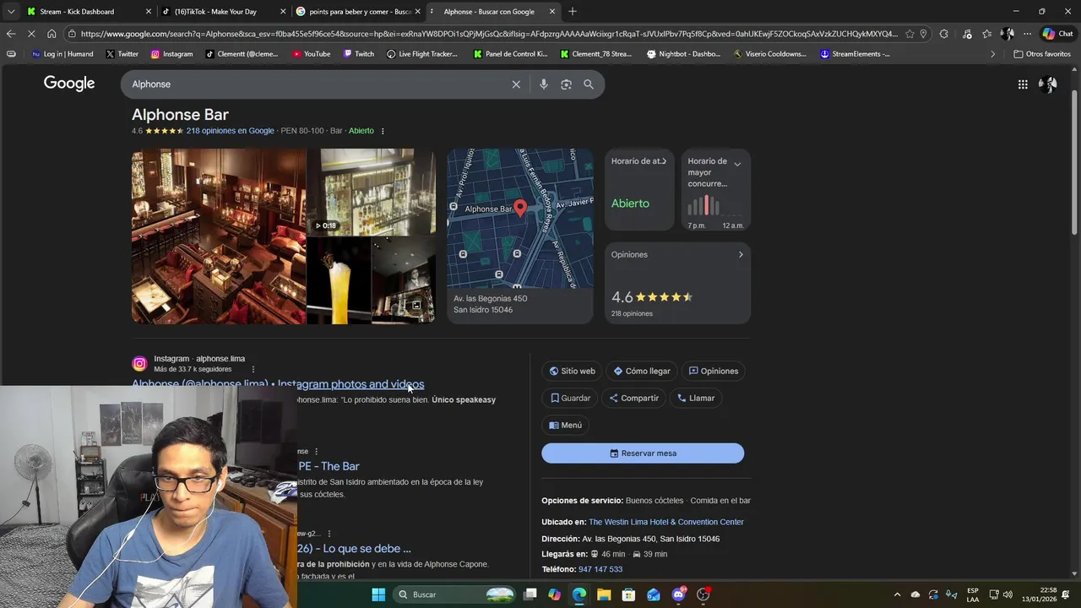1081x608 pixels.
Task: Open Discord from taskbar
Action: 678,594
